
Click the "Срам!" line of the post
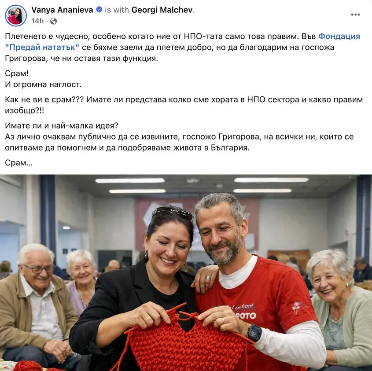coord(17,73)
